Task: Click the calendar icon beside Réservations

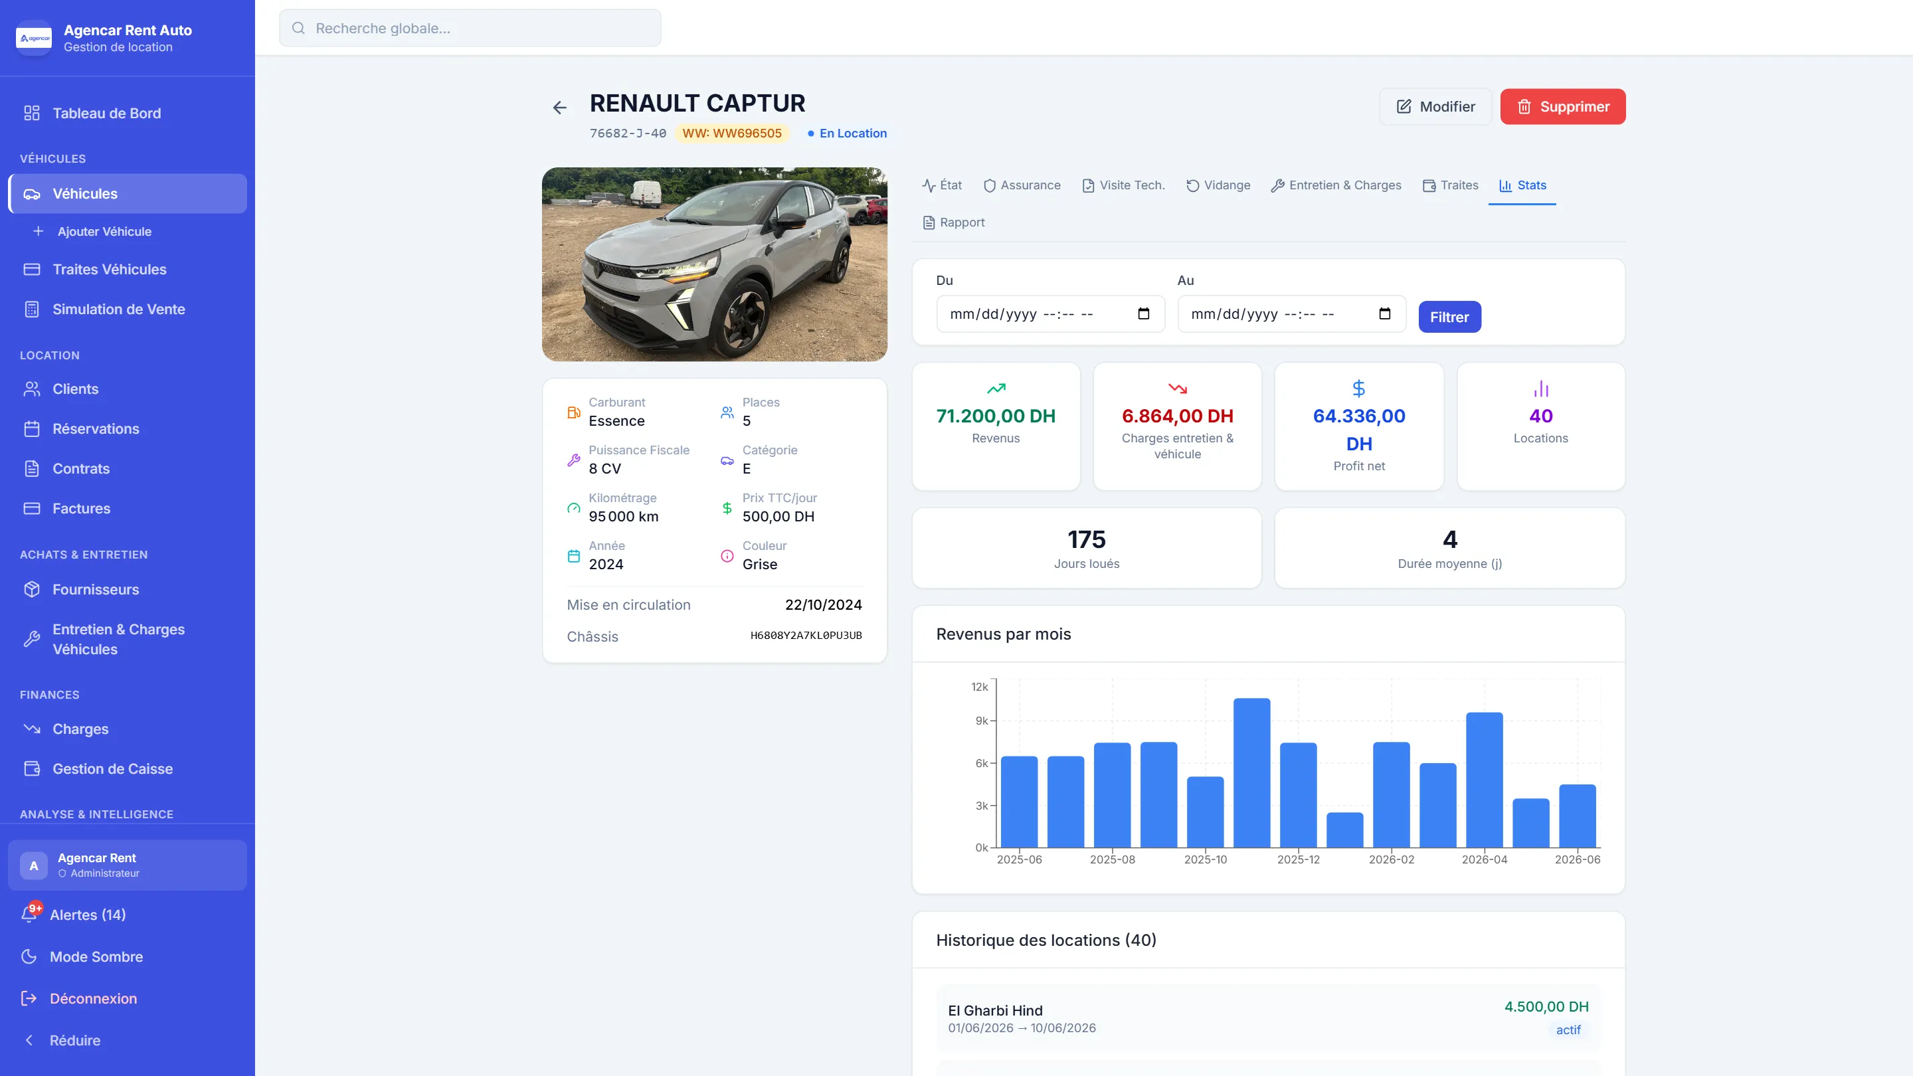Action: tap(31, 428)
